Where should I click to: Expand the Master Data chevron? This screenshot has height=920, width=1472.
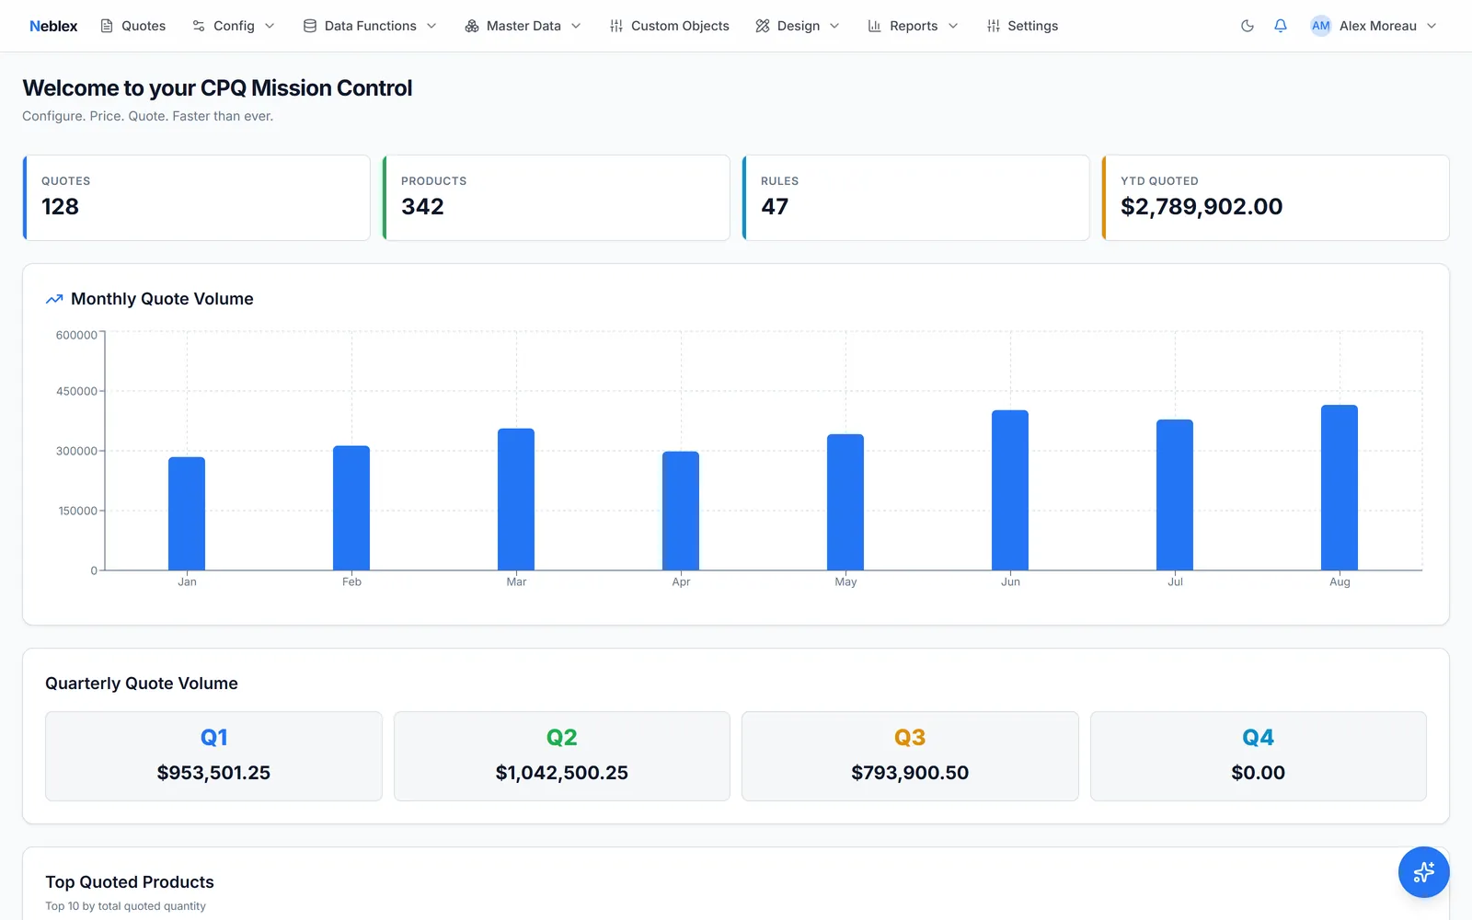(x=576, y=26)
